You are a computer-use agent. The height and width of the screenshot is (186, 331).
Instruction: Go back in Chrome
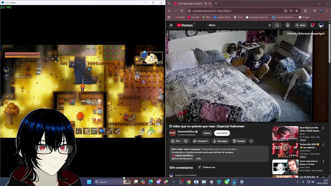click(169, 11)
